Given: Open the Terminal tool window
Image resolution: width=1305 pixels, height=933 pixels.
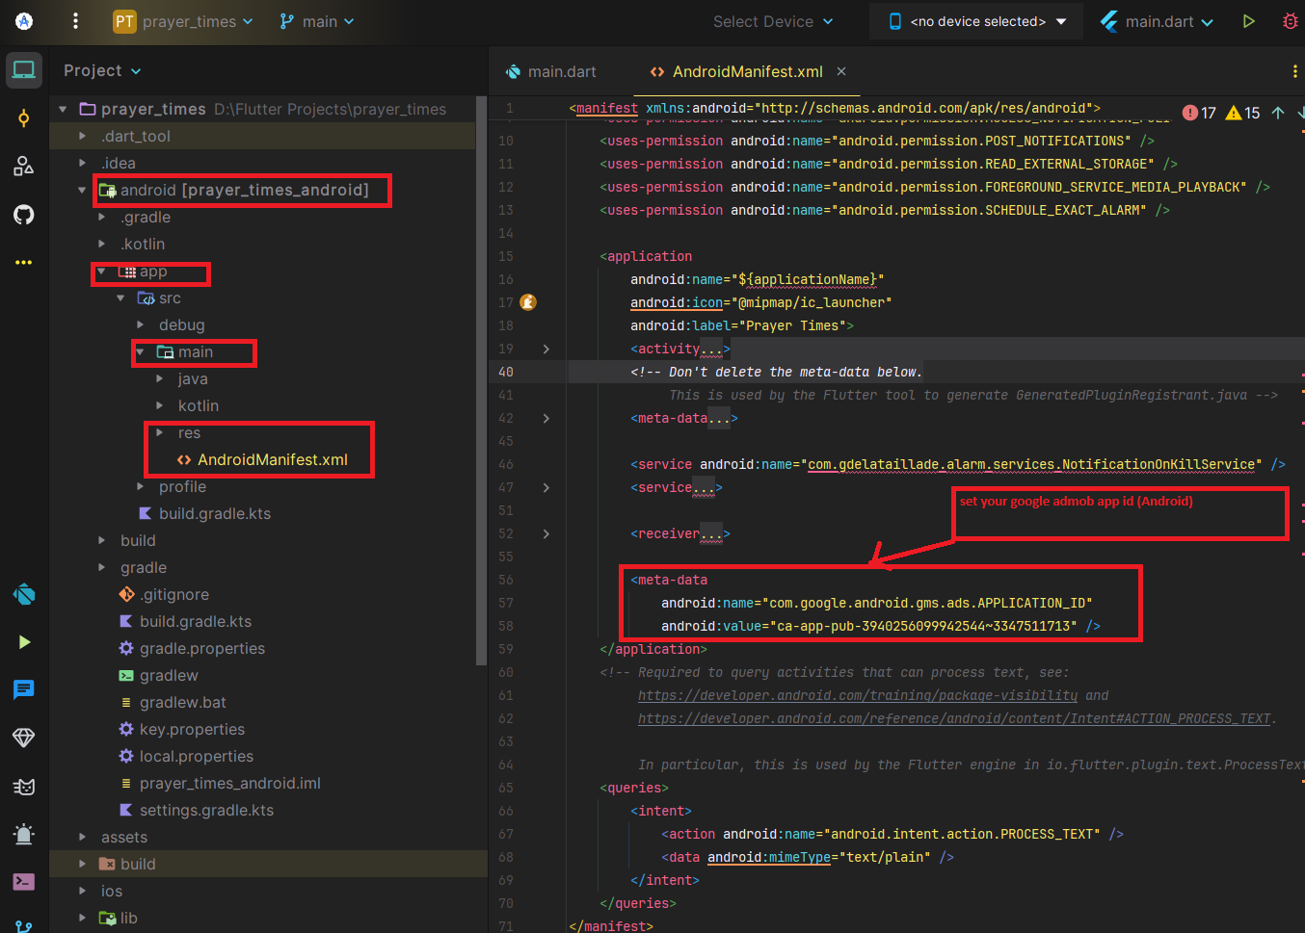Looking at the screenshot, I should coord(23,881).
